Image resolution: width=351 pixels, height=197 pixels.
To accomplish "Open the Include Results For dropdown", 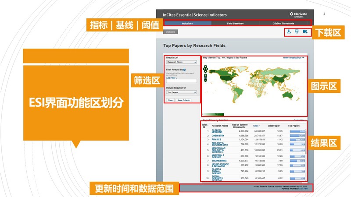I will 181,93.
